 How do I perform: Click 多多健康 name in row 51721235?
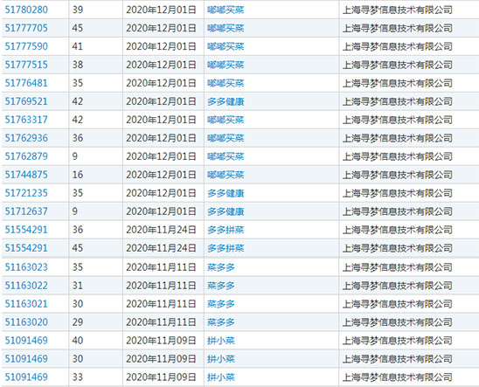[226, 193]
